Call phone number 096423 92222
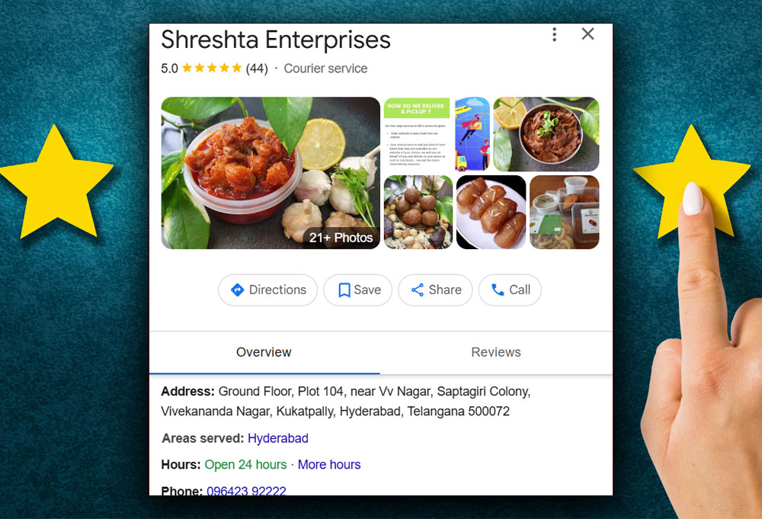Screen dimensions: 762x519 pyautogui.click(x=246, y=490)
